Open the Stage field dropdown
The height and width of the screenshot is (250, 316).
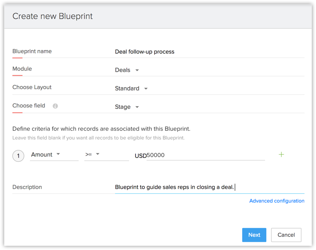(127, 107)
